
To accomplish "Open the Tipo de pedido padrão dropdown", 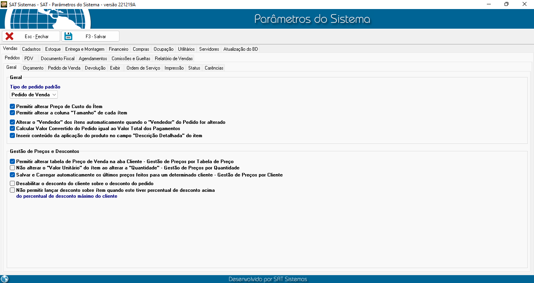I will click(x=34, y=95).
